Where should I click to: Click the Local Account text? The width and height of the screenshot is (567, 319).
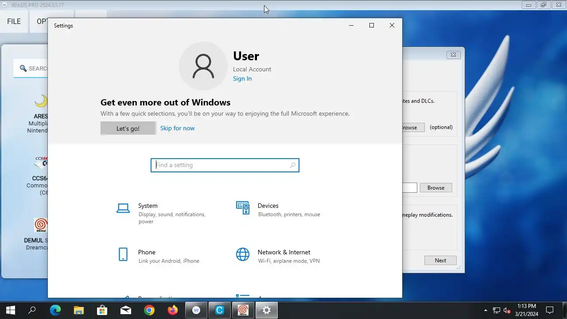point(252,69)
